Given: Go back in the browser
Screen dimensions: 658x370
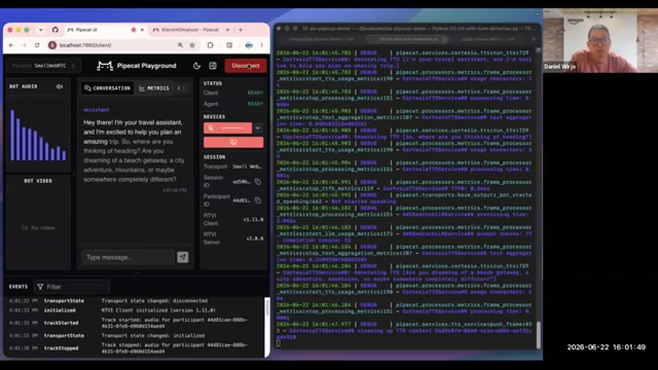Looking at the screenshot, I should 11,45.
